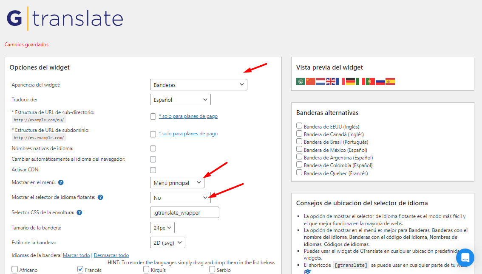Open the live chat bubble

[x=465, y=257]
